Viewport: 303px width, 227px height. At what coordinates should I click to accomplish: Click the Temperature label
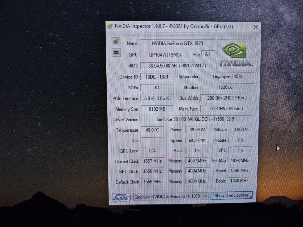(x=127, y=130)
